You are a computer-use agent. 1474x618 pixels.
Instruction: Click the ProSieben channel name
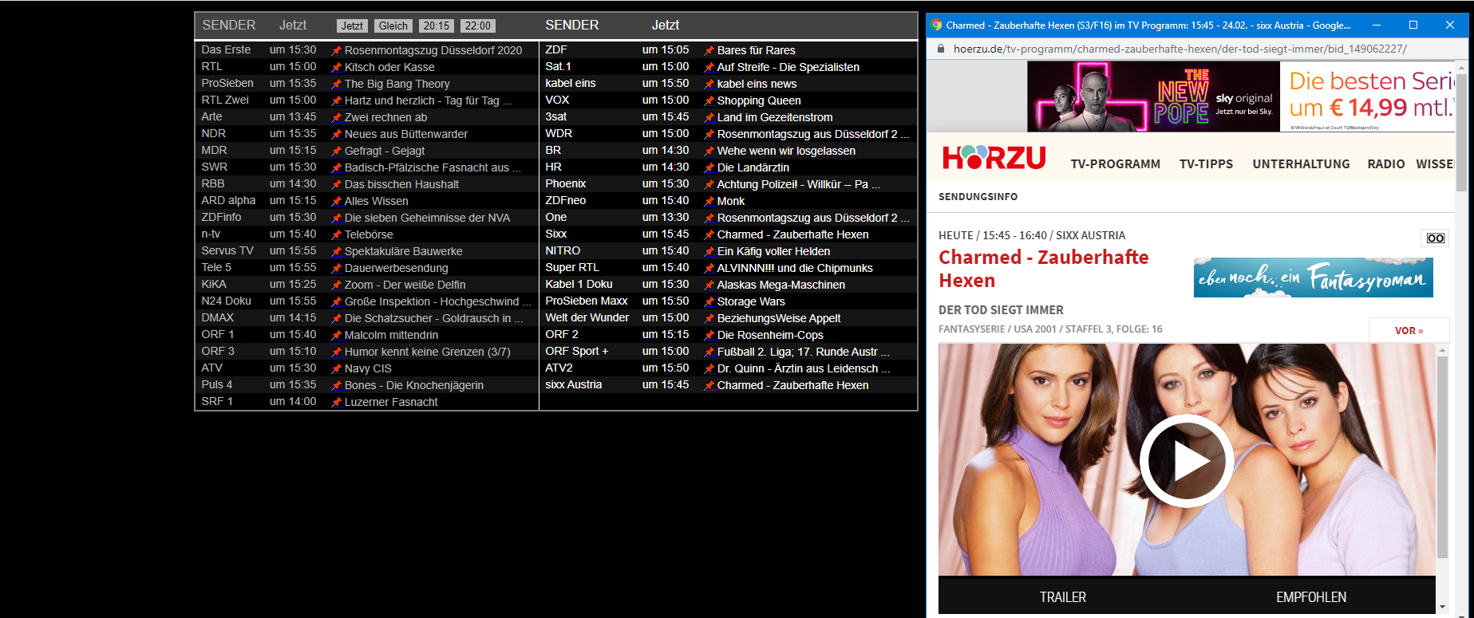[x=227, y=83]
